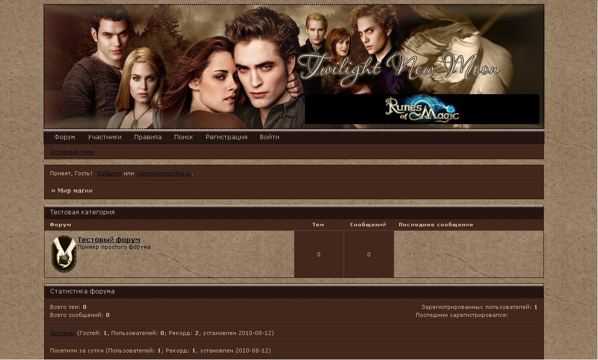The image size is (598, 360).
Task: Go to Правила in navigation bar
Action: 148,137
